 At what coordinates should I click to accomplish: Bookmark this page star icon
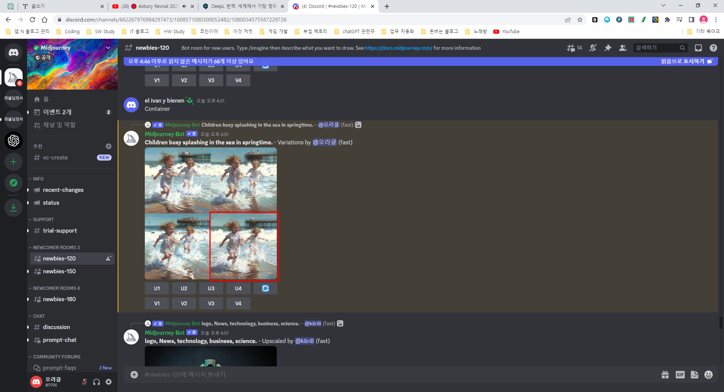point(580,20)
